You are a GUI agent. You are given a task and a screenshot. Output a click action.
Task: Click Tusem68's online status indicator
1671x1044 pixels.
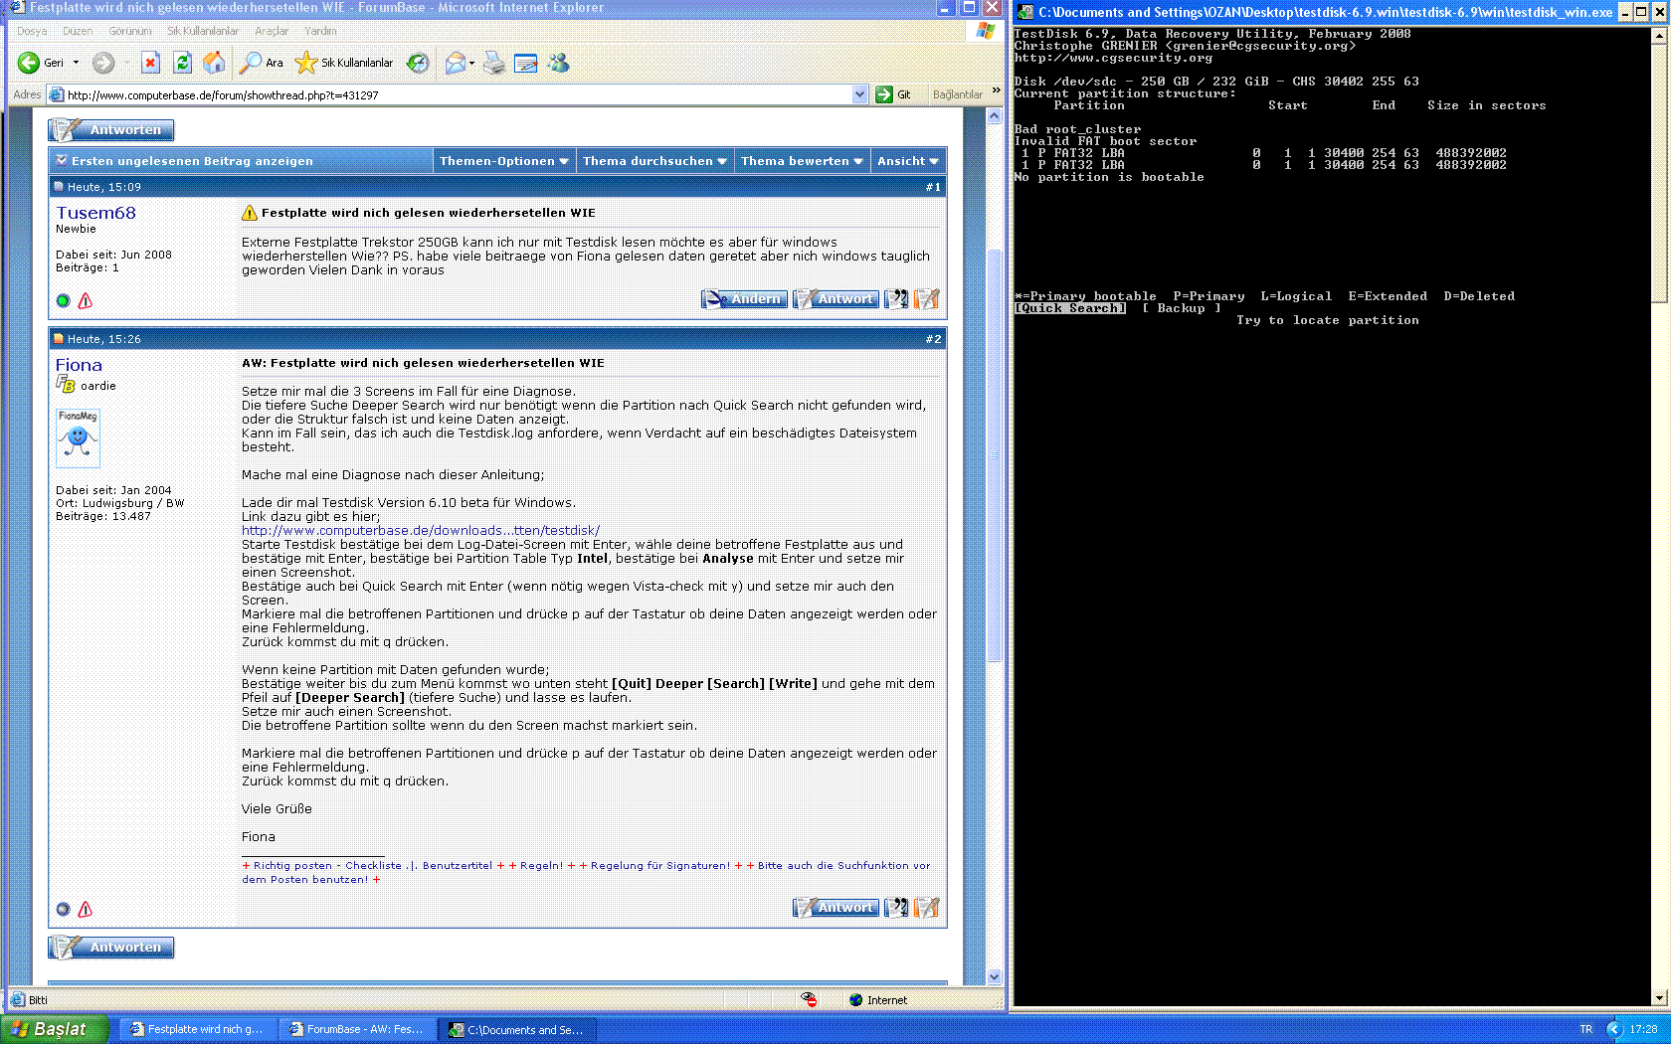tap(63, 299)
